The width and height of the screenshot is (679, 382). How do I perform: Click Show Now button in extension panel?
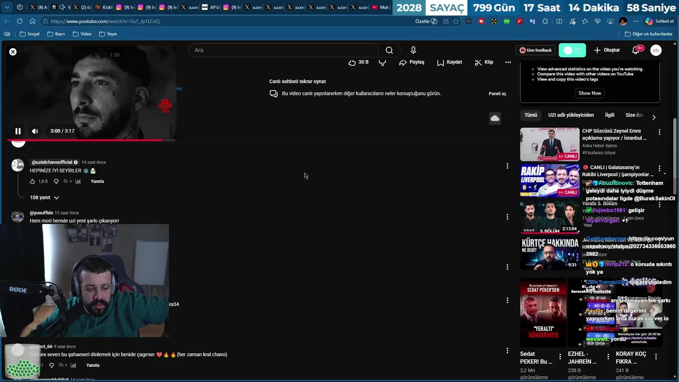[x=590, y=93]
